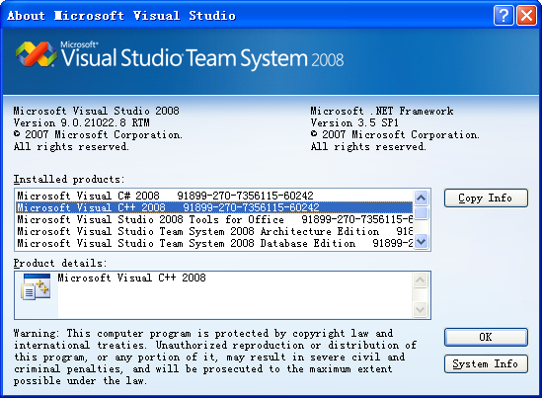Click the installed products scrollbar thumb

pos(421,213)
